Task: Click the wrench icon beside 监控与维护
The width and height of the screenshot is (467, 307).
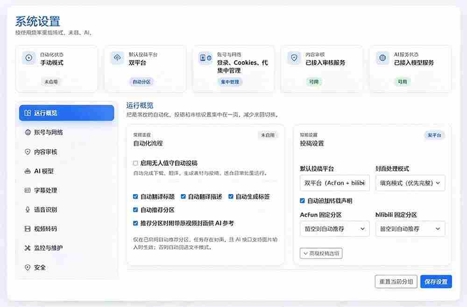Action: coord(28,248)
